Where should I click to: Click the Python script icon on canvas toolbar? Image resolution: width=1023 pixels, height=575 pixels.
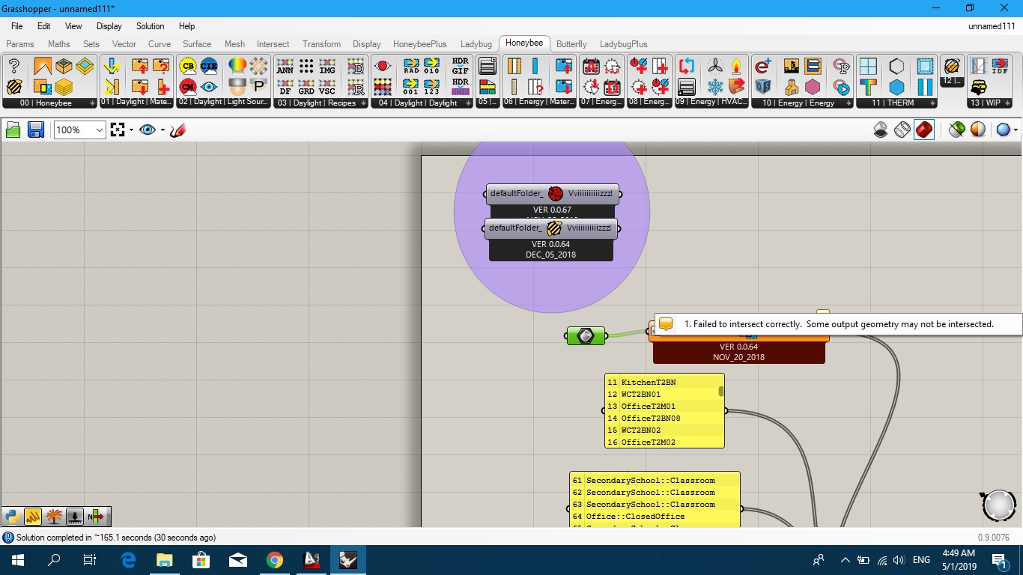tap(11, 516)
